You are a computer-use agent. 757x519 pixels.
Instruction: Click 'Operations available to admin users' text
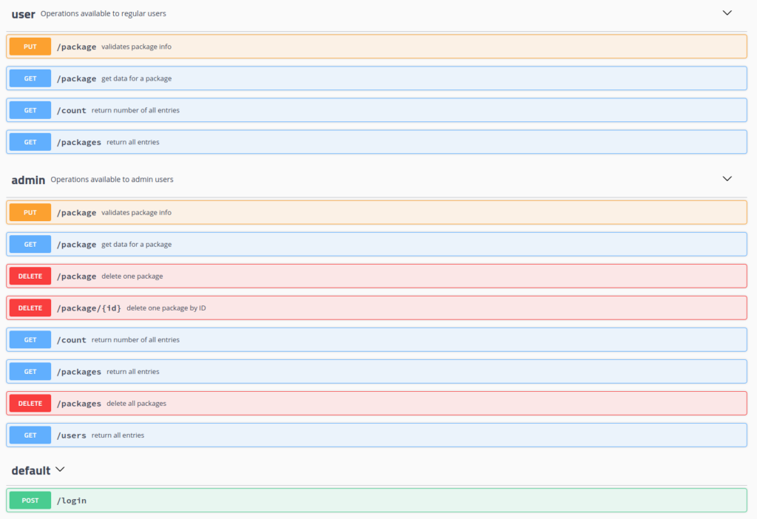pyautogui.click(x=112, y=179)
